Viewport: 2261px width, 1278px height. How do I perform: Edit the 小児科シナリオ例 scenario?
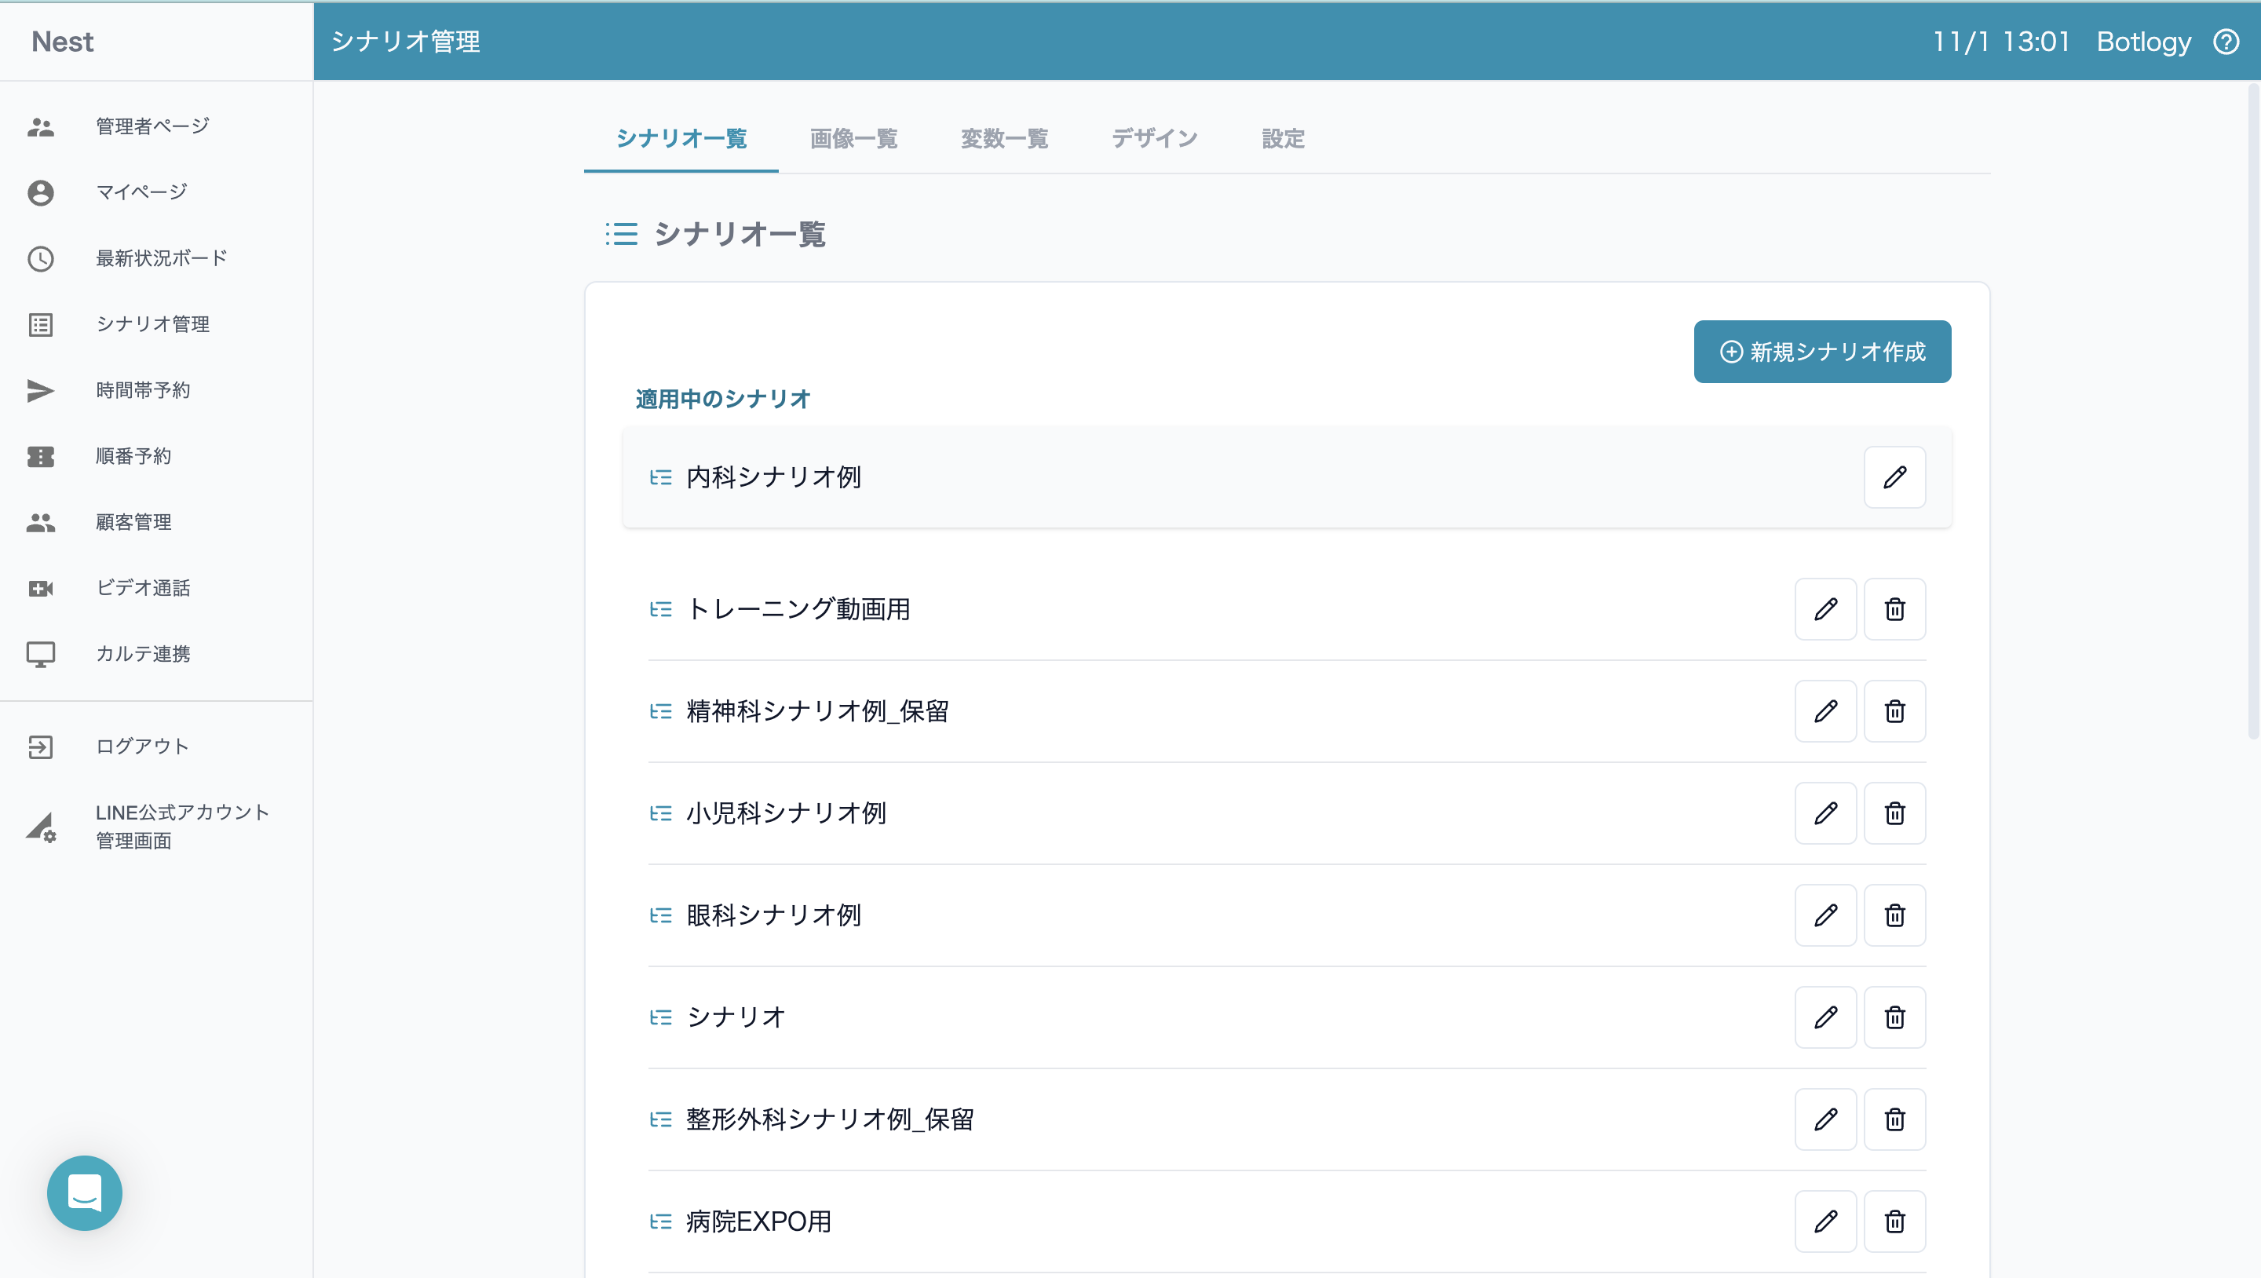point(1825,814)
